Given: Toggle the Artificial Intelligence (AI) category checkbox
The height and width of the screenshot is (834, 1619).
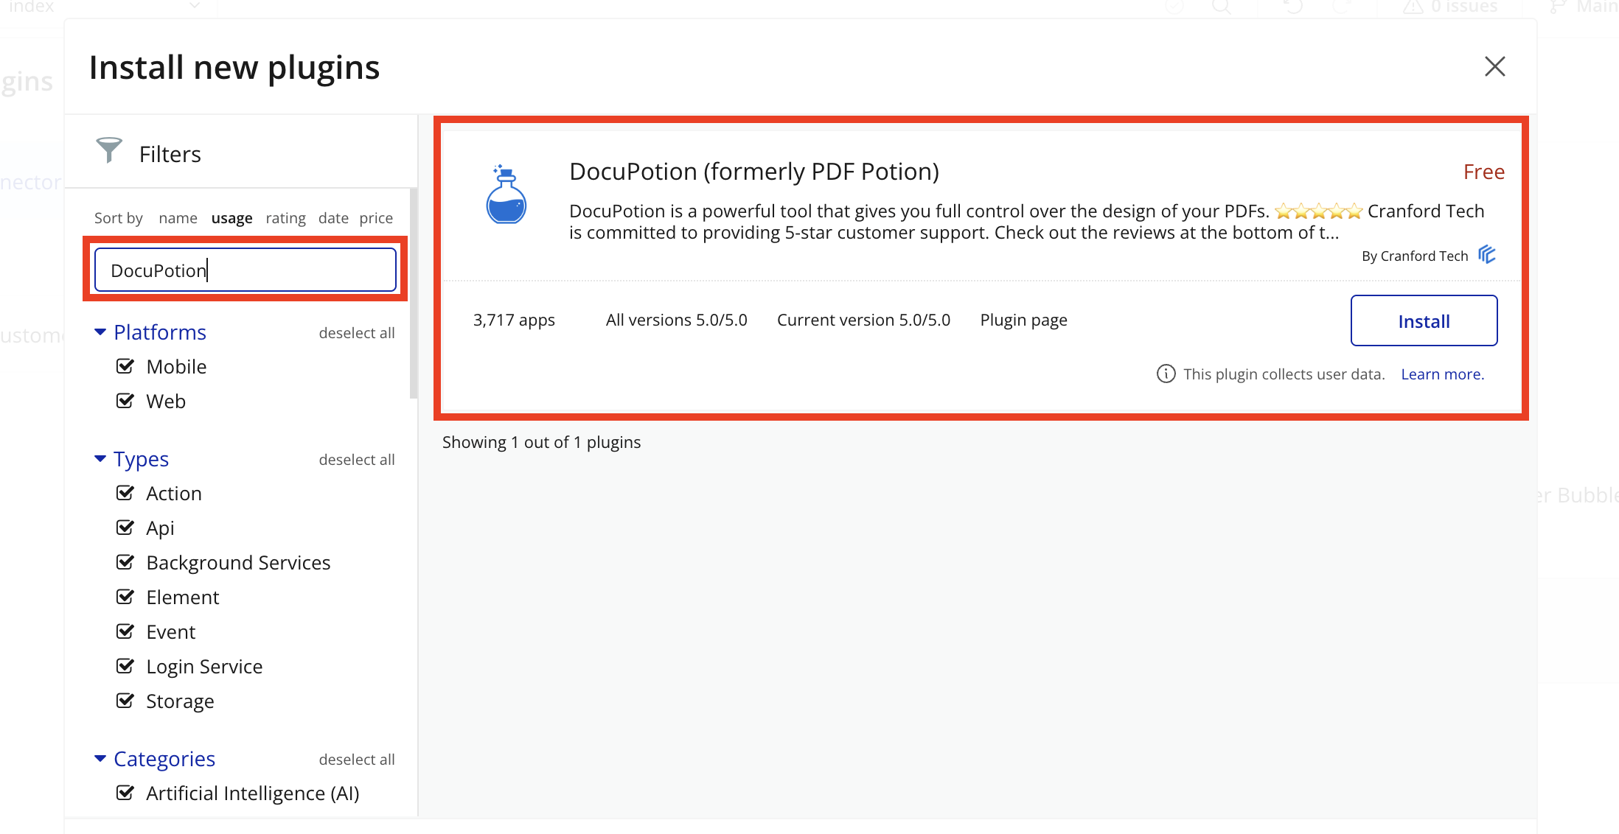Looking at the screenshot, I should 125,793.
